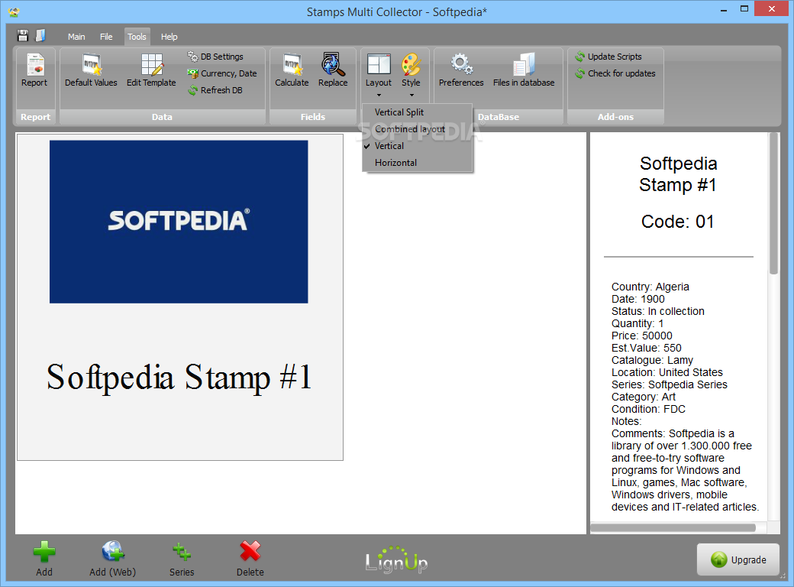Click the 'Category: Art' line
Screen dimensions: 794x587
[643, 397]
